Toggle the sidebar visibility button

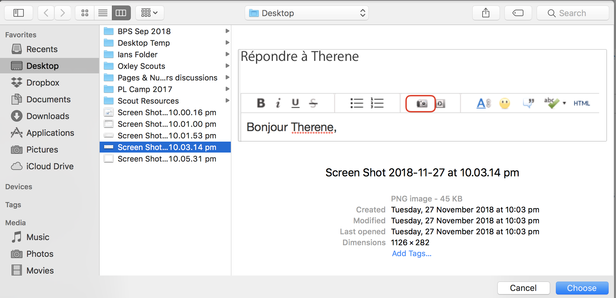point(19,13)
